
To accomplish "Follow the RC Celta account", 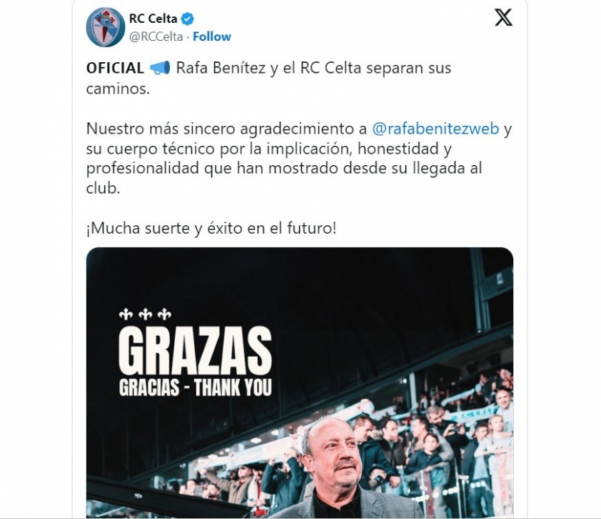I will pyautogui.click(x=211, y=36).
